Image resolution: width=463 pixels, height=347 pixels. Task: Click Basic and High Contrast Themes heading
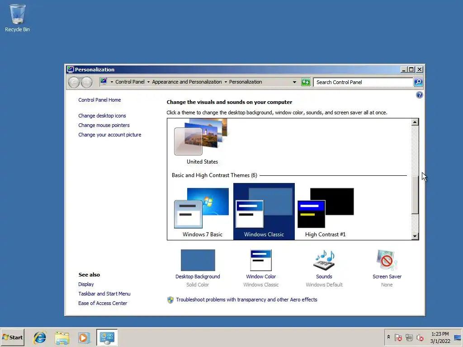(x=214, y=175)
